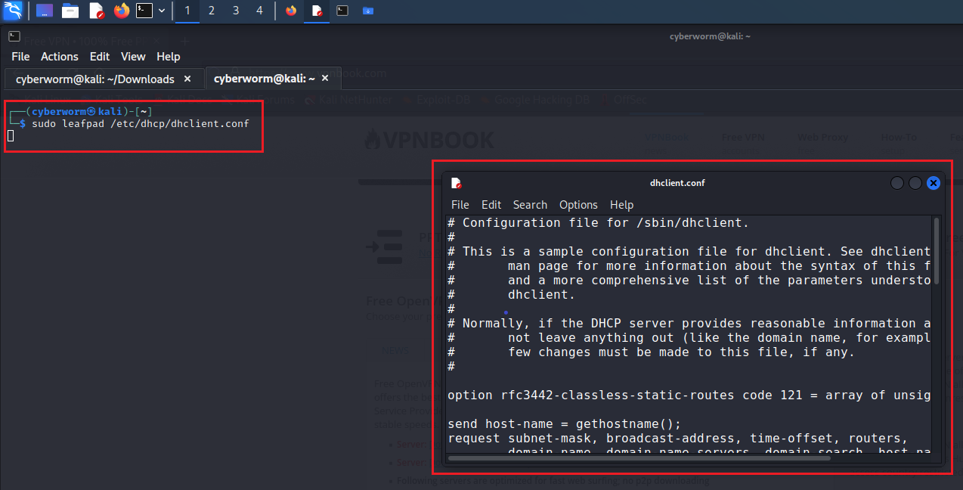Open the terminal Actions menu
This screenshot has height=490, width=963.
(59, 57)
